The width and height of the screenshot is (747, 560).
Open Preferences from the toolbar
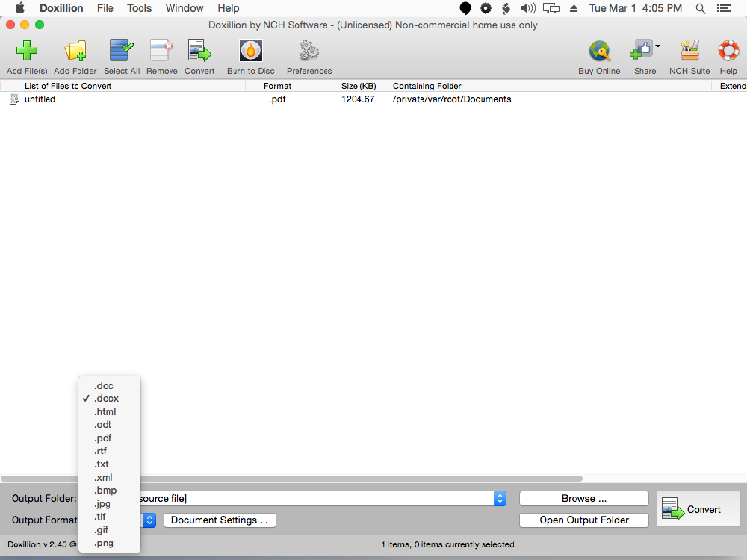[x=309, y=51]
